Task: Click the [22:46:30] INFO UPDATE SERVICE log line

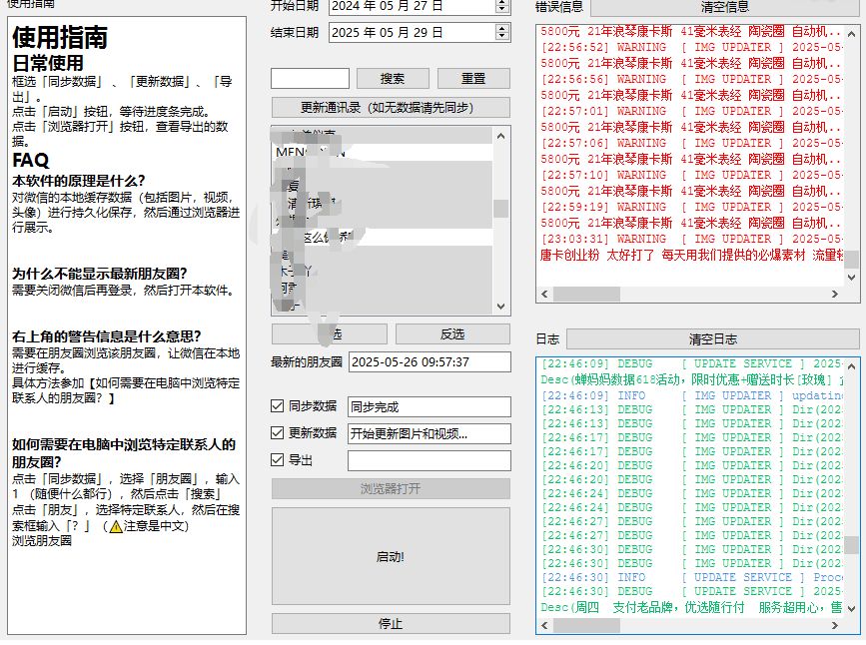Action: tap(691, 577)
